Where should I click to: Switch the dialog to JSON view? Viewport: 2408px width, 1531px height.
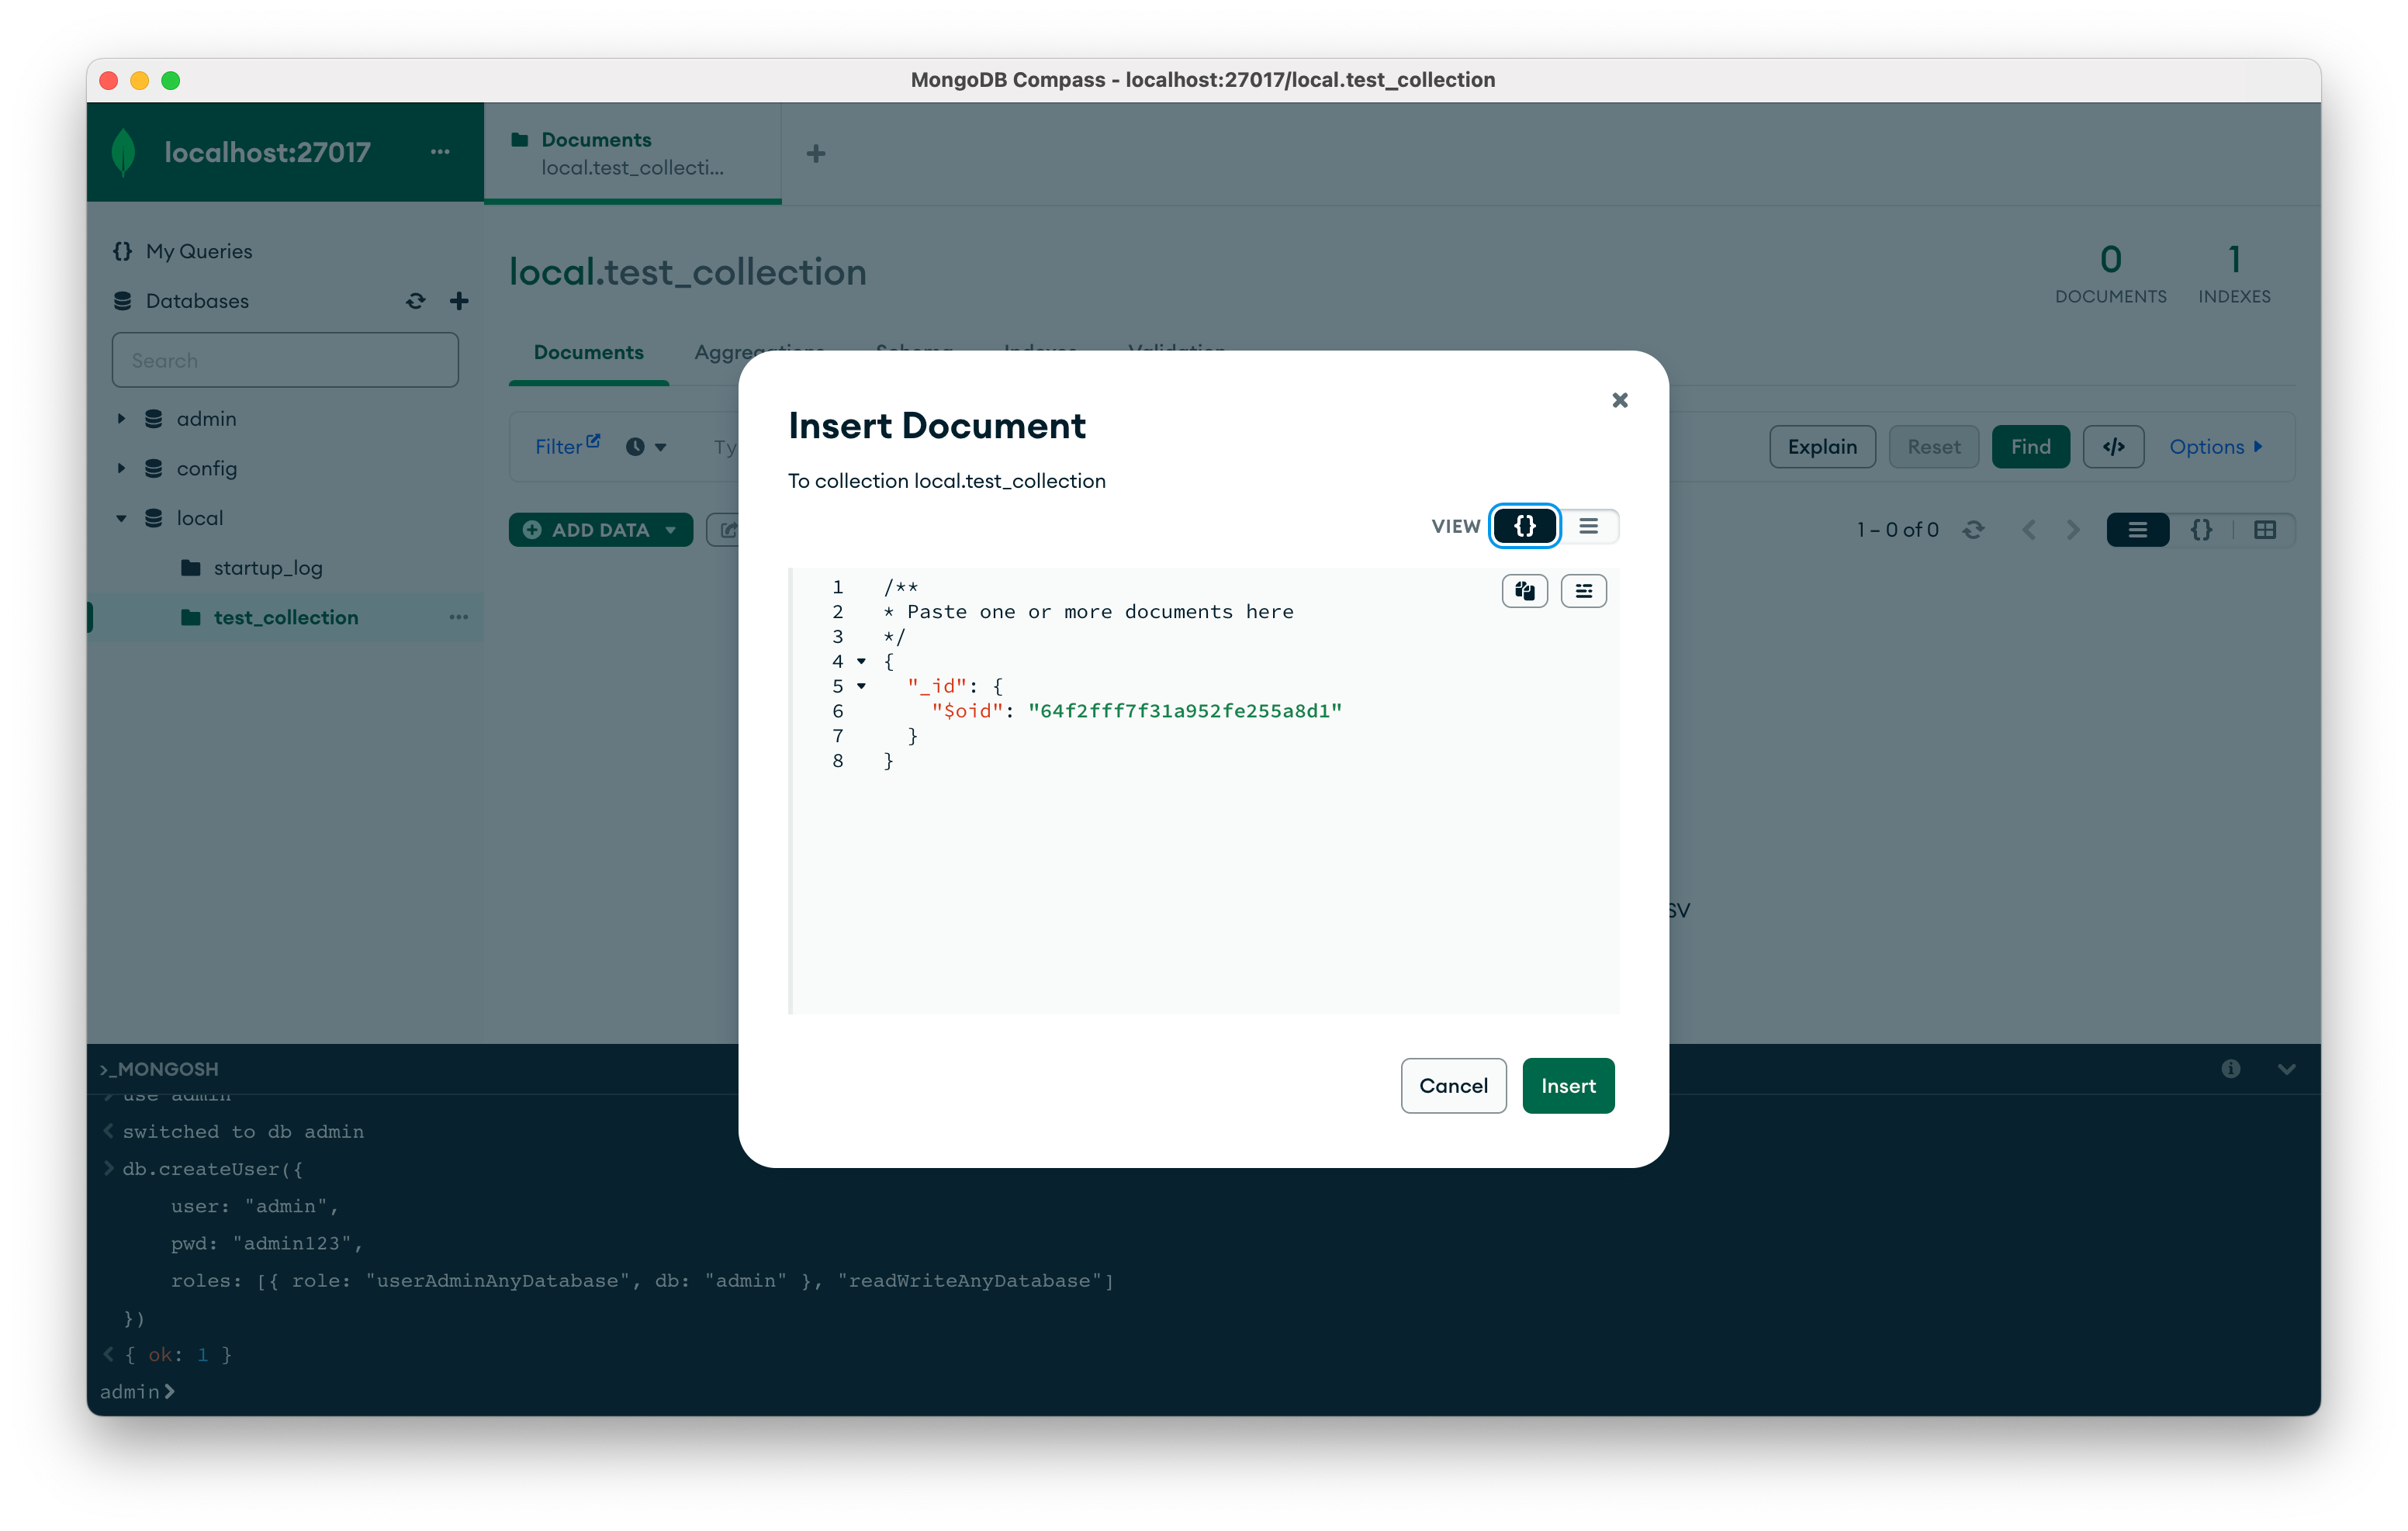(1524, 526)
